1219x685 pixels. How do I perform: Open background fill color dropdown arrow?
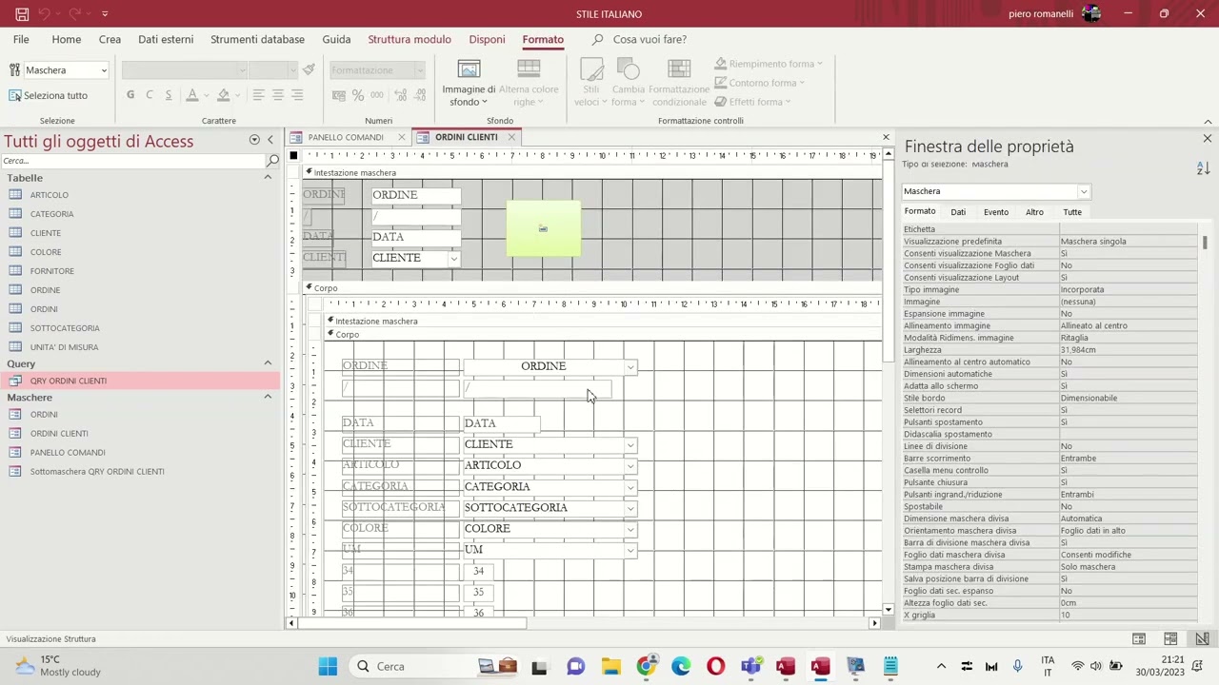pos(237,95)
